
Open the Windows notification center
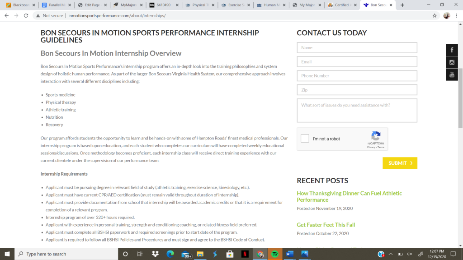click(x=453, y=254)
